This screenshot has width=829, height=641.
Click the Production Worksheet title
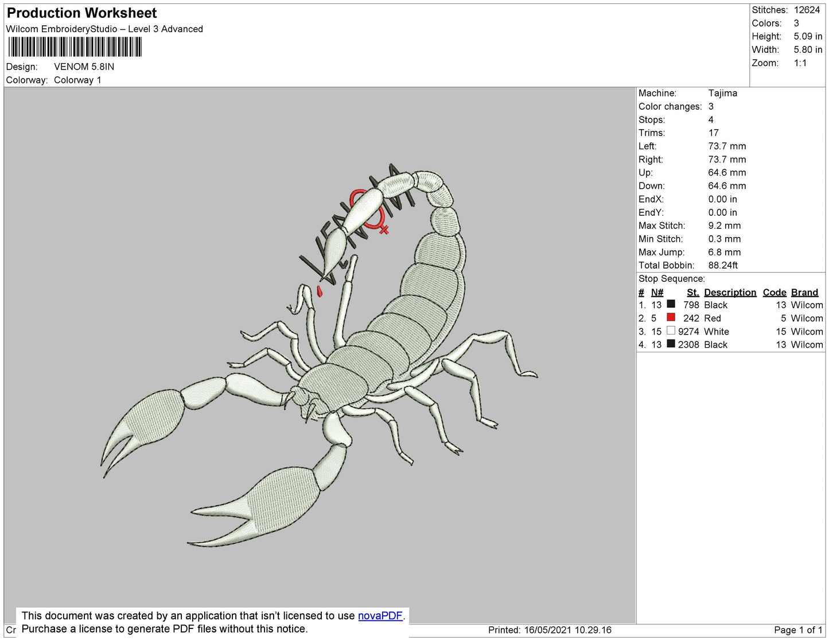point(82,13)
